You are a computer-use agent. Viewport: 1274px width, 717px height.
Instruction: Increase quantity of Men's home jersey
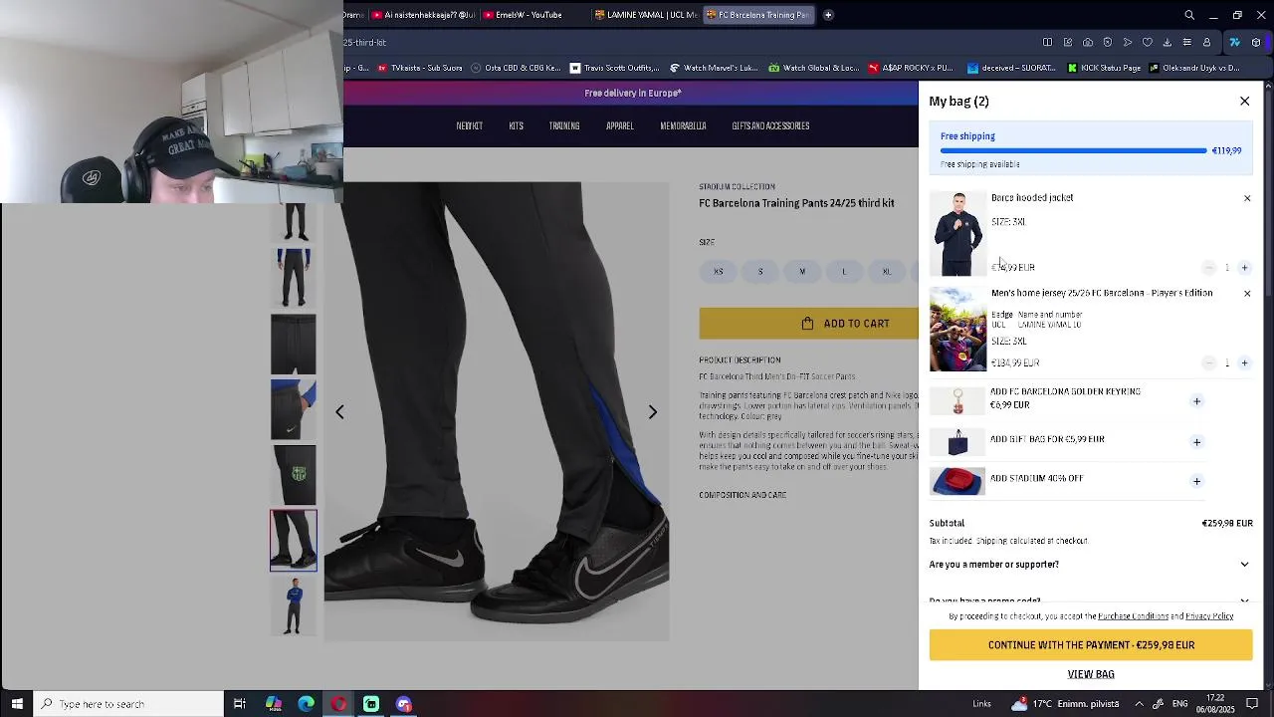[x=1244, y=362]
